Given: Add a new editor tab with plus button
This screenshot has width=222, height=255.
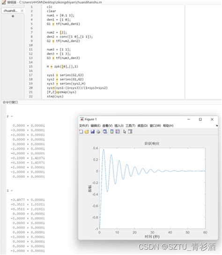Looking at the screenshot, I should [x=13, y=16].
